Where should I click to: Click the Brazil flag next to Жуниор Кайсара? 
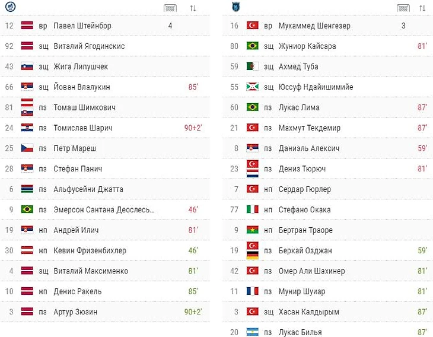coord(253,46)
